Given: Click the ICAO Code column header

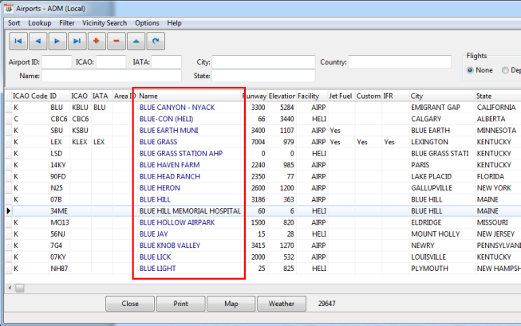Looking at the screenshot, I should [x=30, y=96].
